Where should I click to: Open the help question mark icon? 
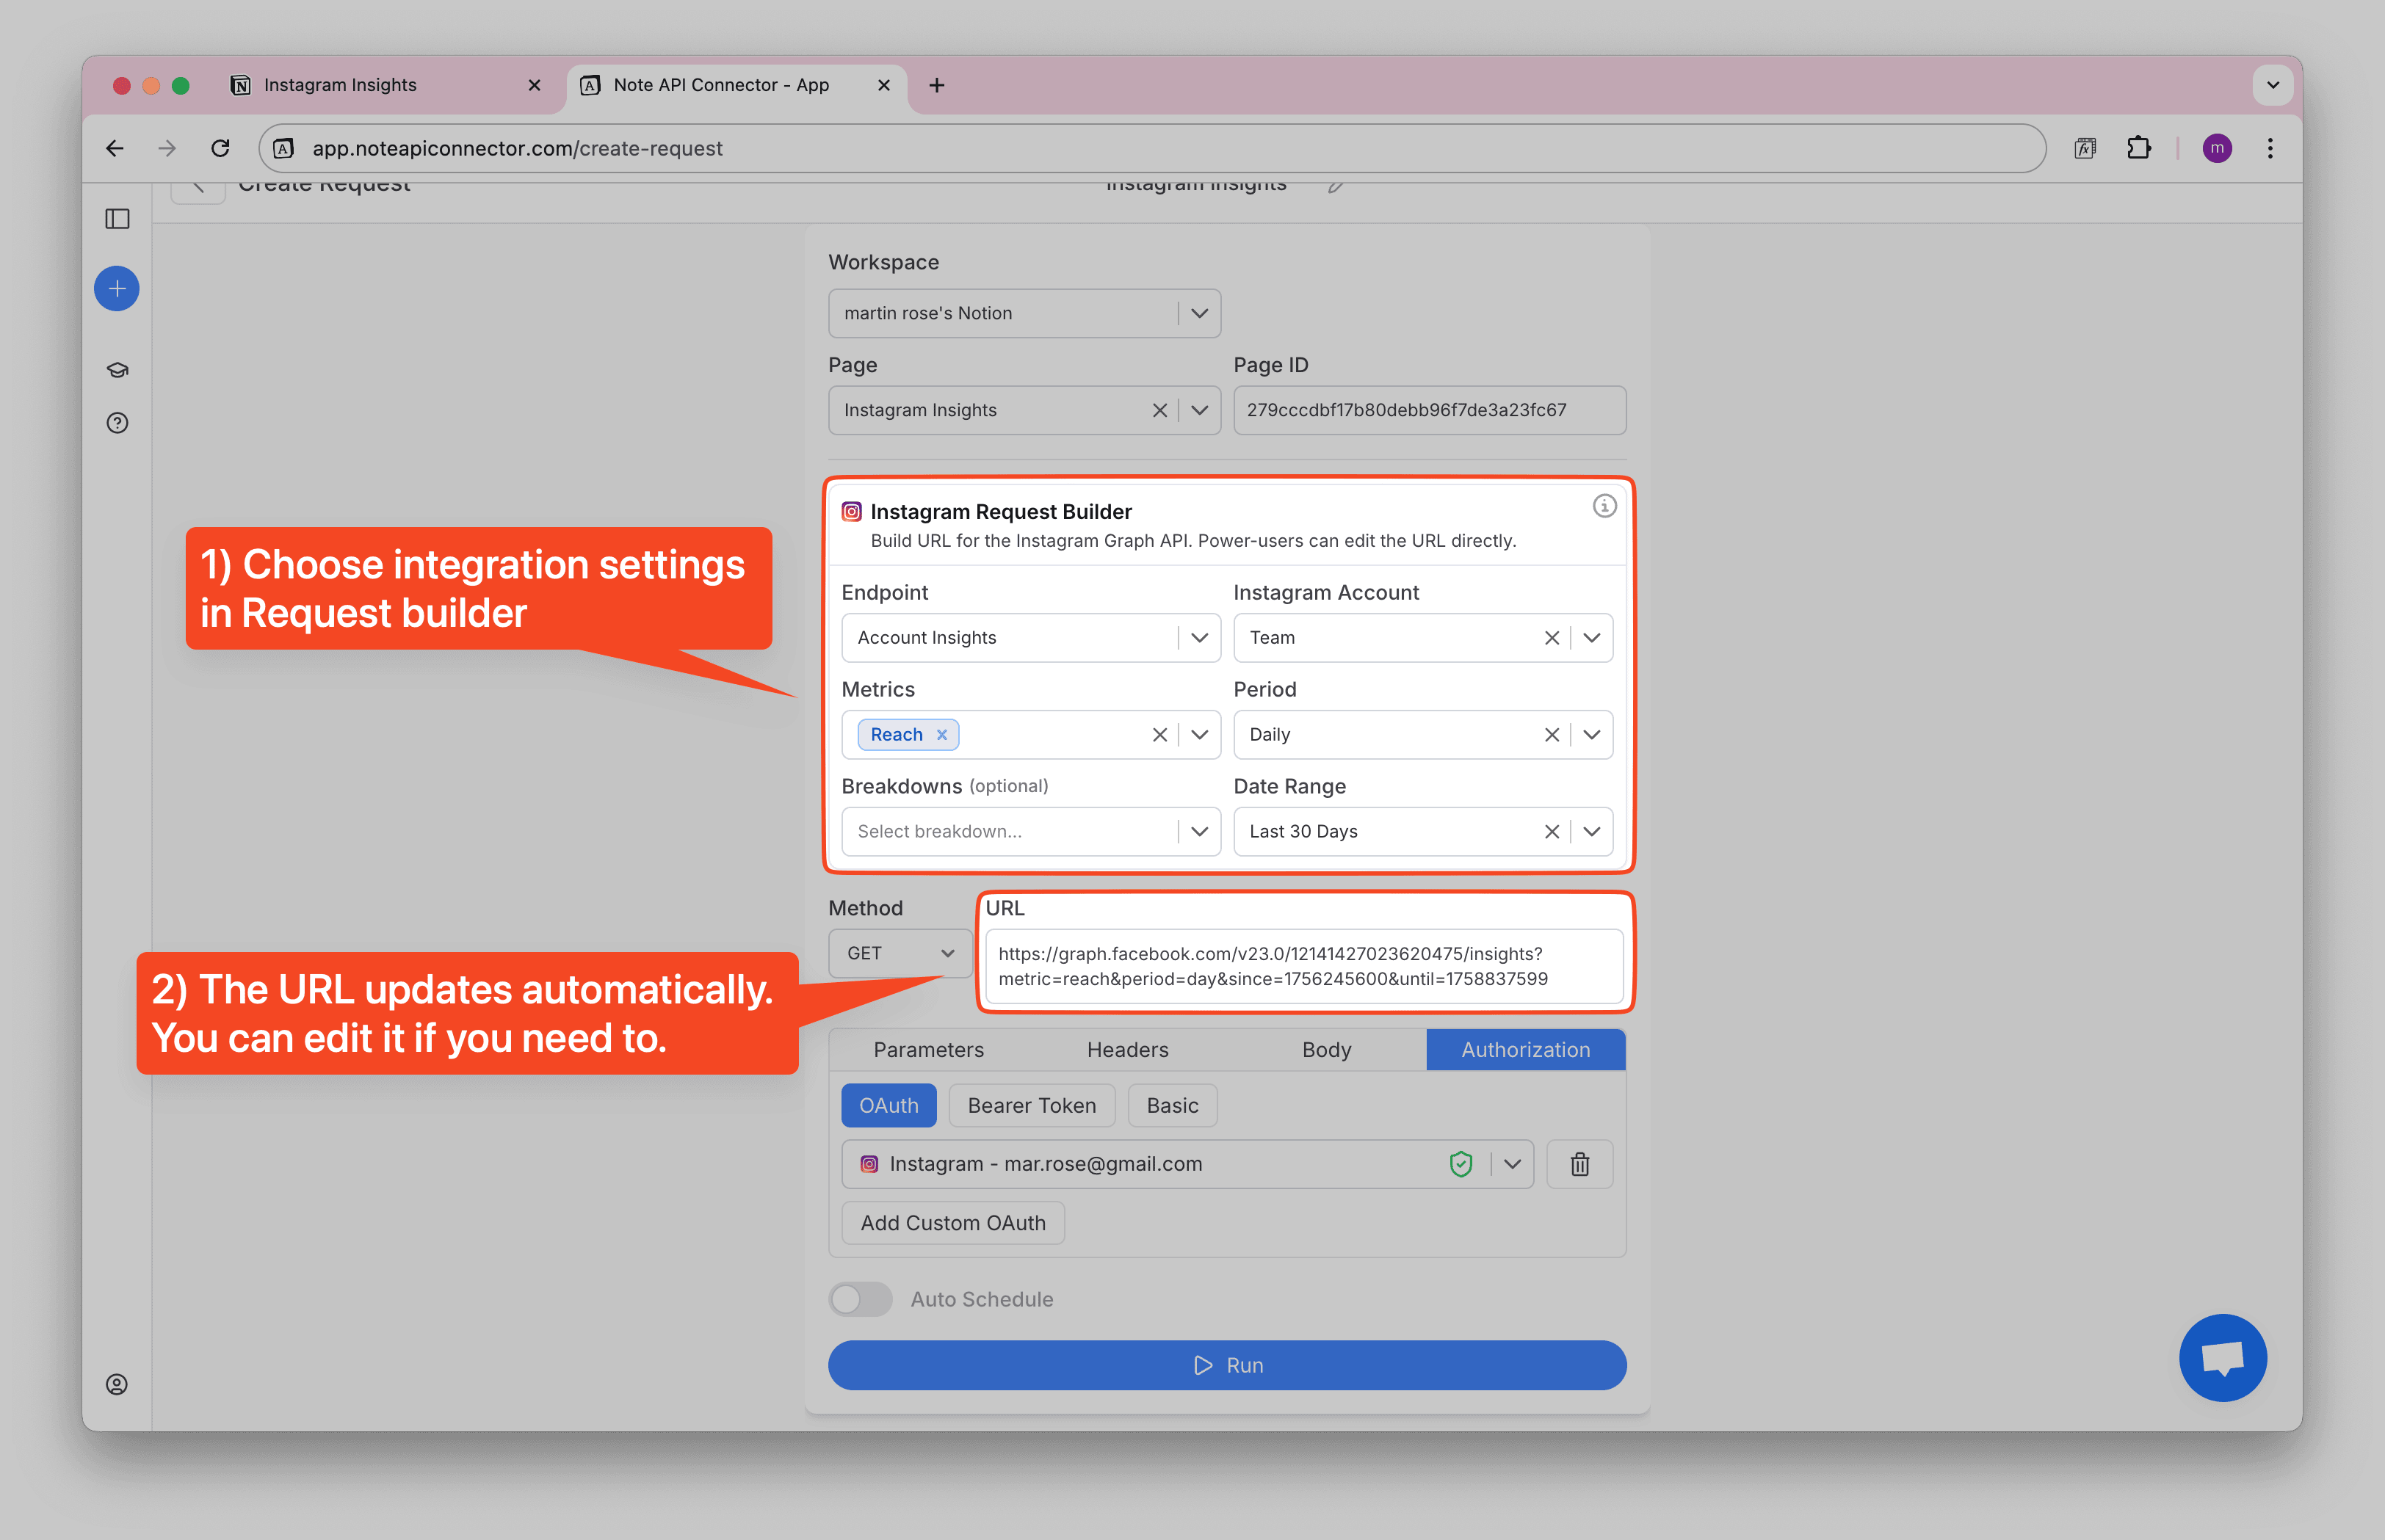tap(117, 423)
